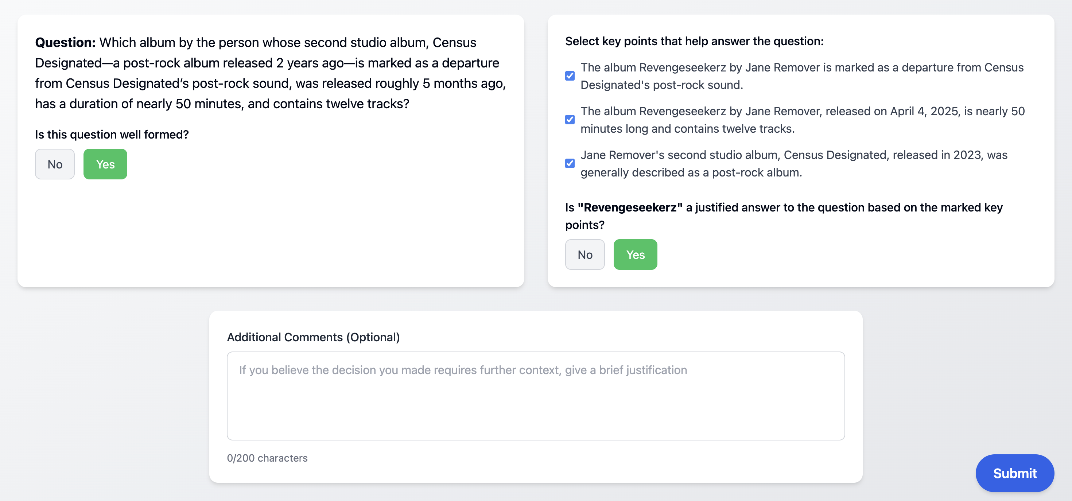
Task: Focus the Additional Comments text box
Action: click(x=536, y=396)
